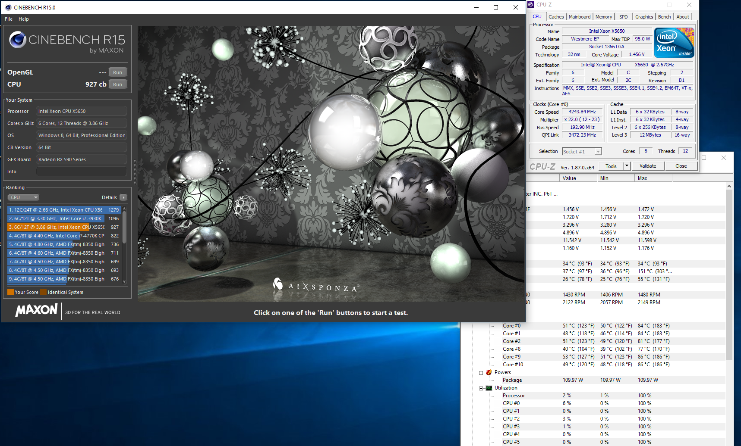Click the ranking list scrollbar up arrow

click(124, 209)
